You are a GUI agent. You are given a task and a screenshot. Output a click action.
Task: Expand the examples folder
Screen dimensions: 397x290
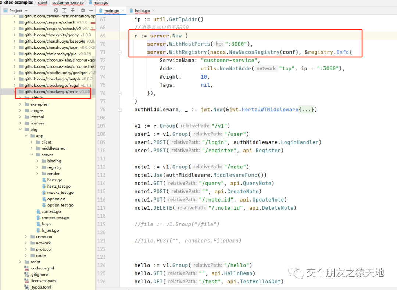[x=20, y=104]
